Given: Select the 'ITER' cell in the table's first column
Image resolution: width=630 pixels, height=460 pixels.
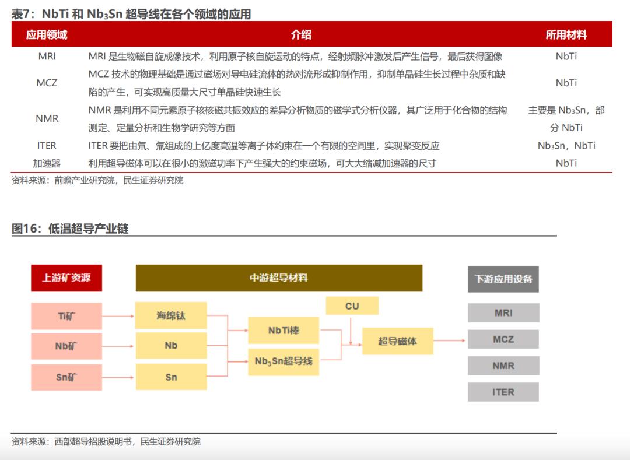Looking at the screenshot, I should tap(47, 146).
